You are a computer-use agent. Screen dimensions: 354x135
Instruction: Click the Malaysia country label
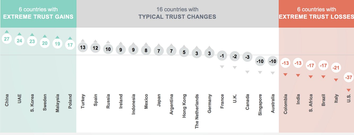click(x=57, y=103)
